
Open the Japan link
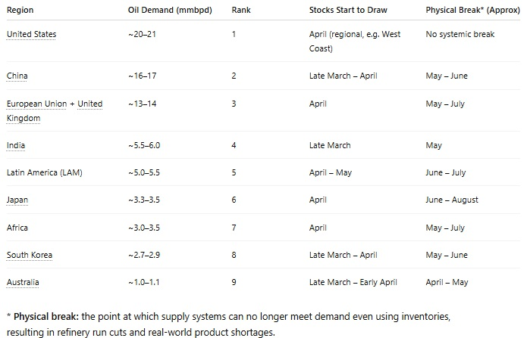17,200
